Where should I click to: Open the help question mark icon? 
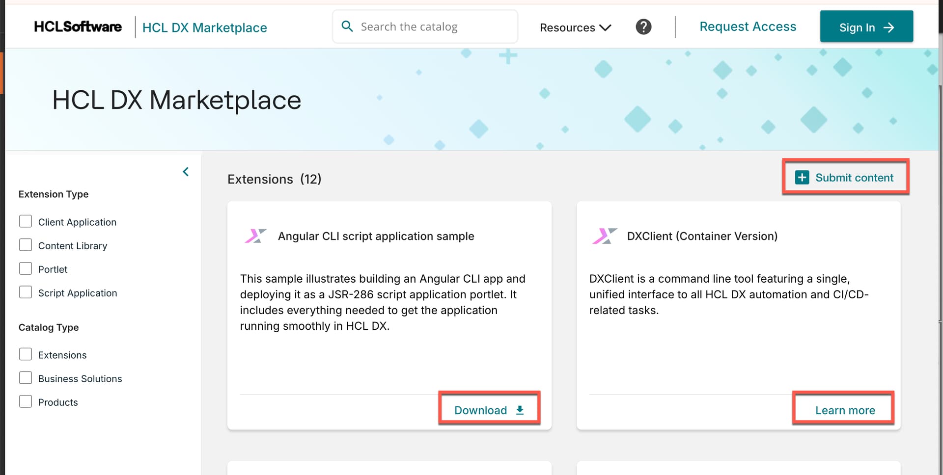643,26
